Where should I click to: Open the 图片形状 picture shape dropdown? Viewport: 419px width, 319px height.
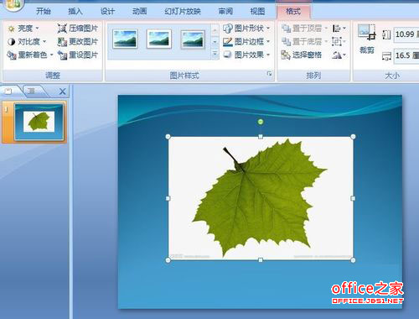[x=246, y=28]
